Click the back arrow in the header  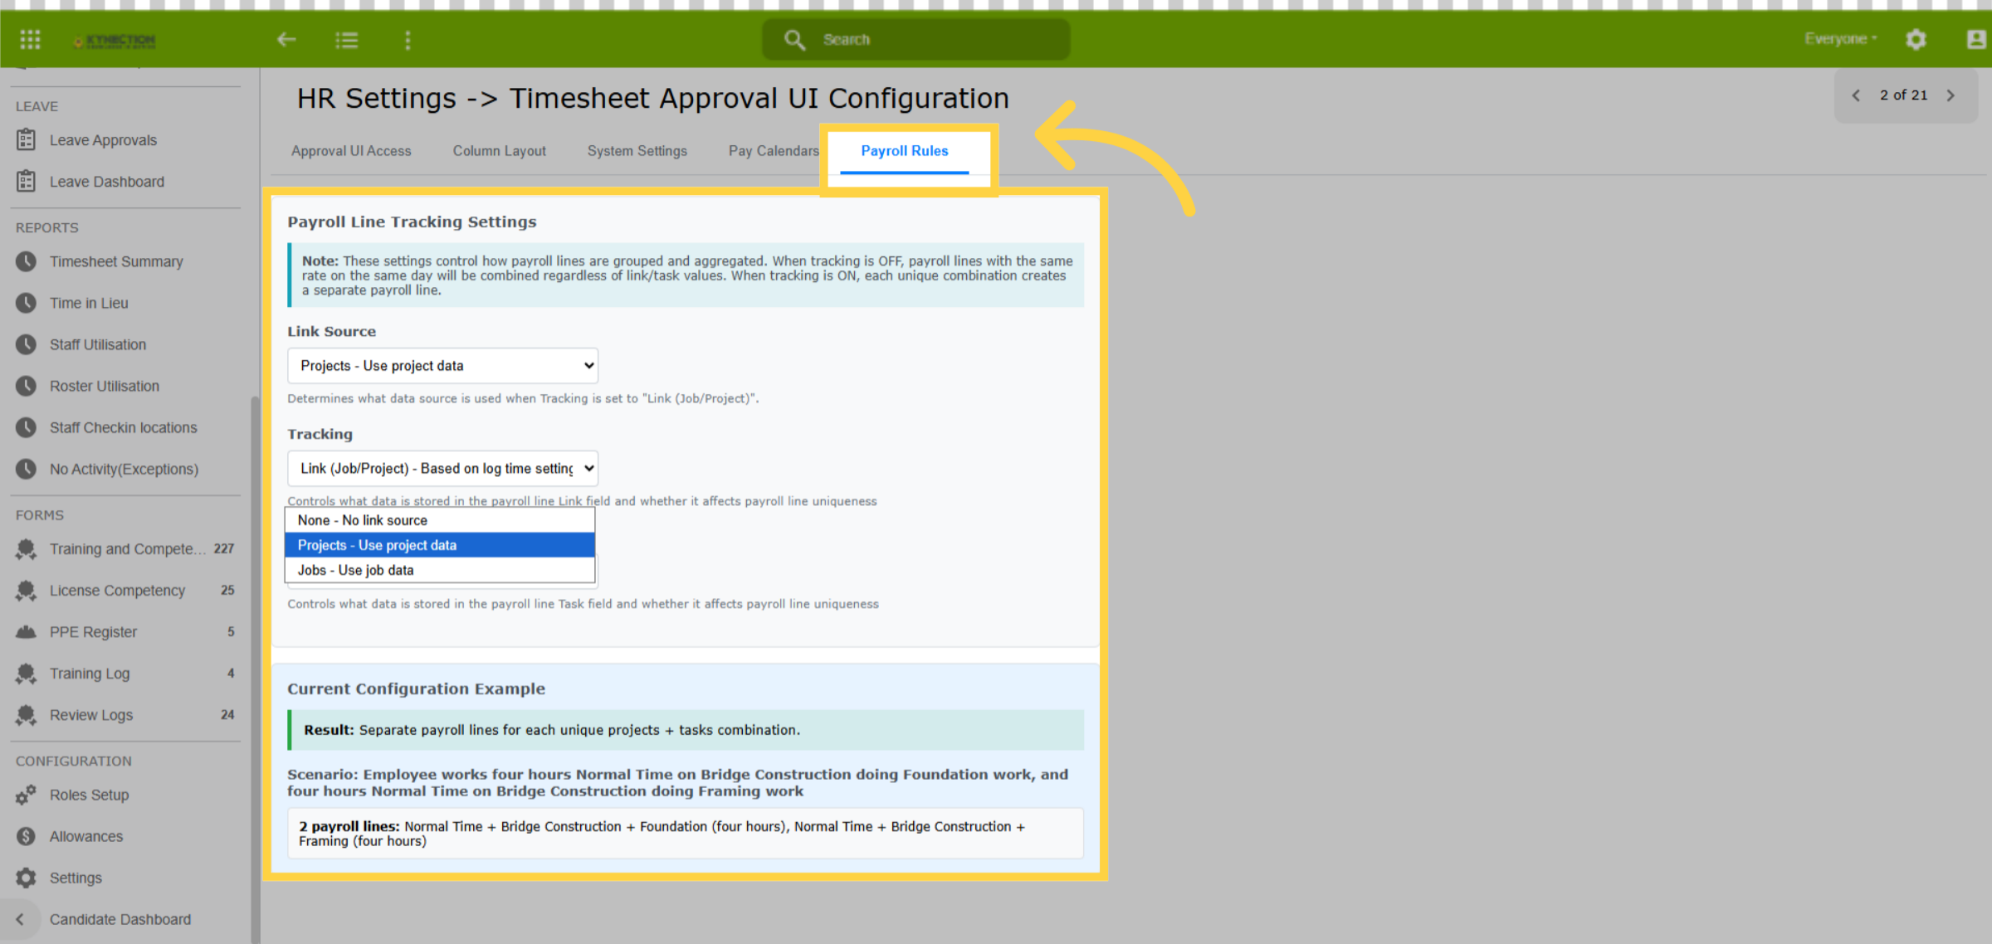click(x=286, y=39)
